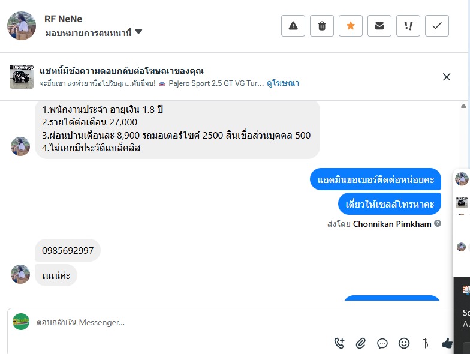Toggle the orange follow-up star
The image size is (470, 354).
(351, 26)
